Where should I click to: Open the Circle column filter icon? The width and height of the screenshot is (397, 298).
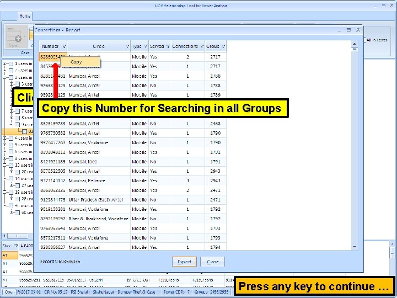(127, 46)
